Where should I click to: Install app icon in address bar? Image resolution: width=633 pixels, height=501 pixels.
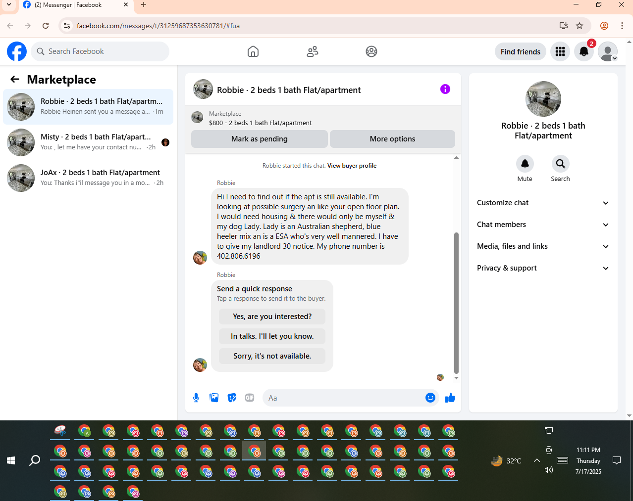tap(563, 26)
